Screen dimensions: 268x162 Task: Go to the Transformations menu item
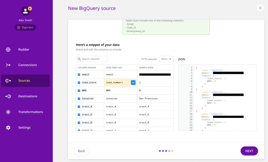[31, 112]
